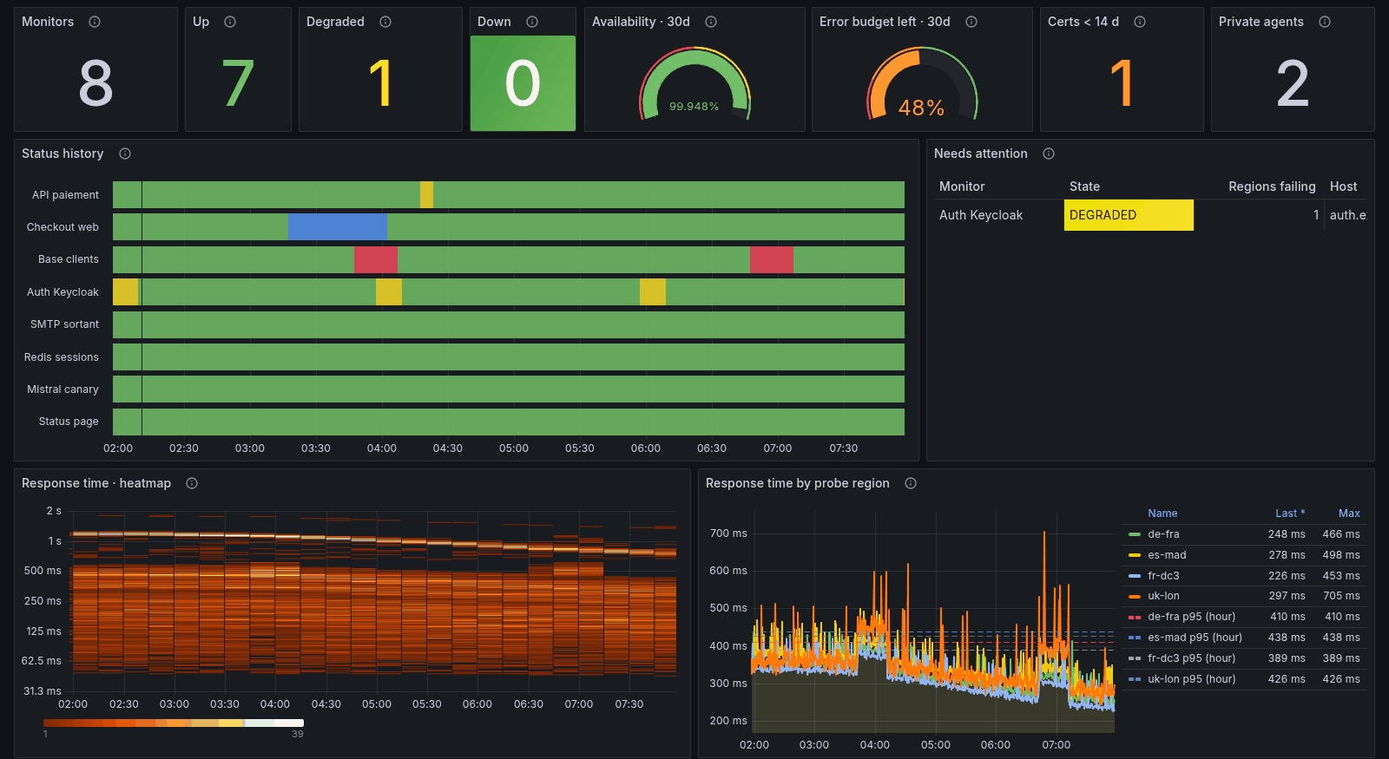This screenshot has width=1389, height=759.
Task: Click the heatmap color scale legend
Action: click(x=174, y=723)
